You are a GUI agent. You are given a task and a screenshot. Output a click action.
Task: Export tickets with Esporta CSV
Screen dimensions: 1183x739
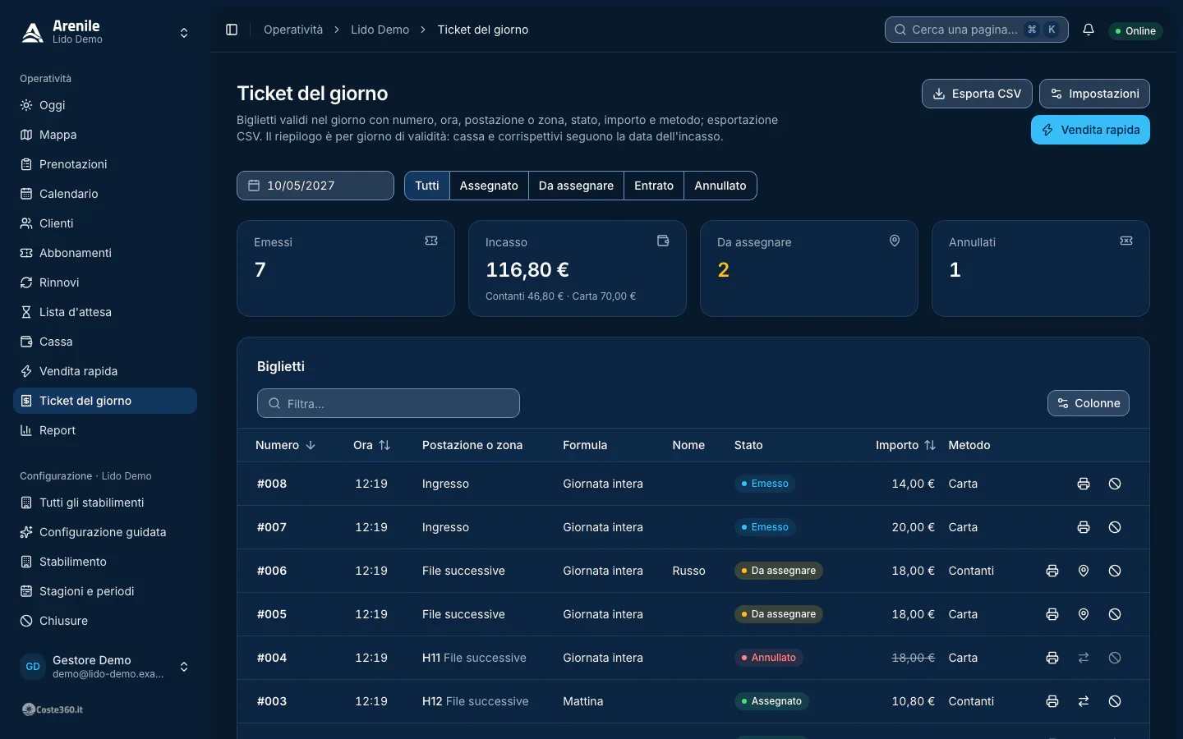977,94
